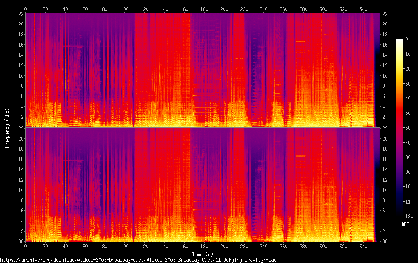Click the lower channel spectrogram plot
This screenshot has width=418, height=263.
(203, 185)
